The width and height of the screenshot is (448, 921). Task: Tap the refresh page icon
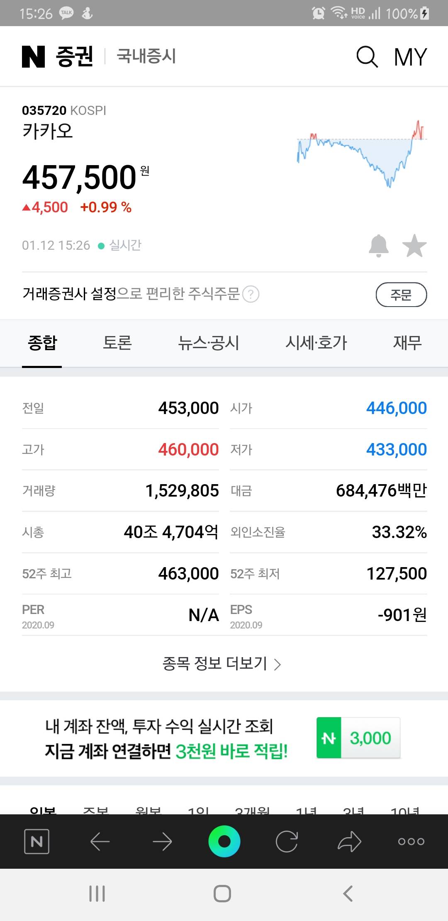287,841
